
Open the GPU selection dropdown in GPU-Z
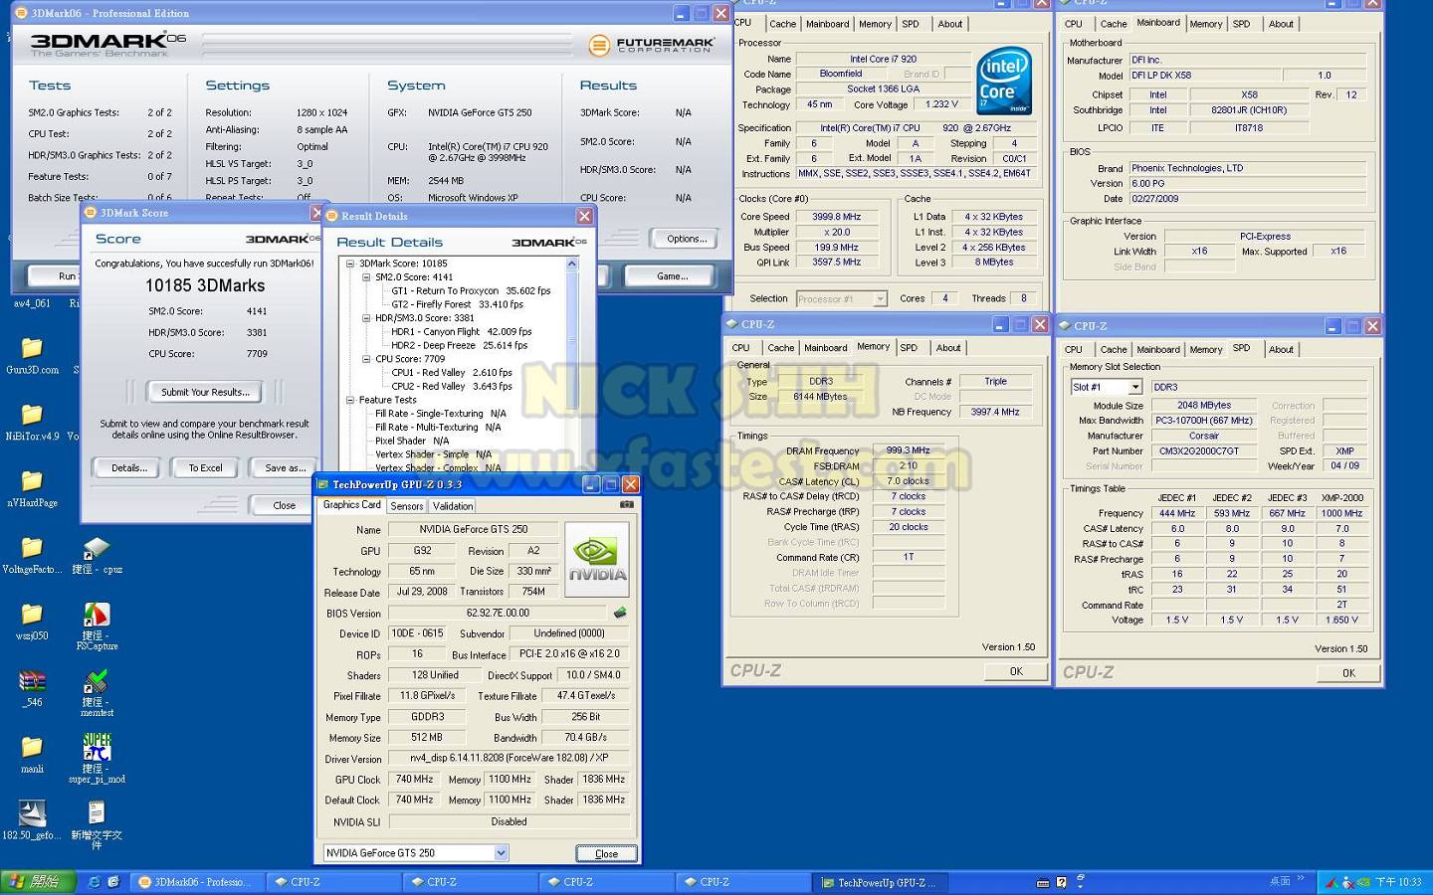[x=501, y=853]
